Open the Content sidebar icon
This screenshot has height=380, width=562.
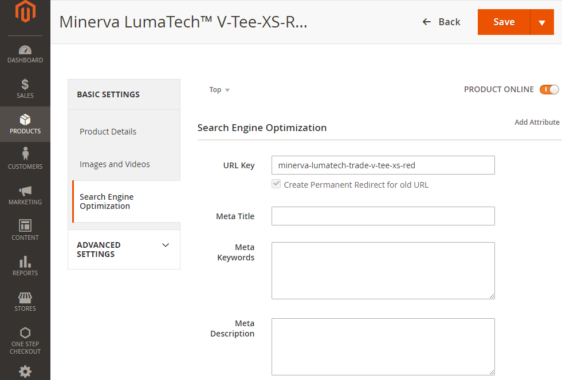(25, 226)
